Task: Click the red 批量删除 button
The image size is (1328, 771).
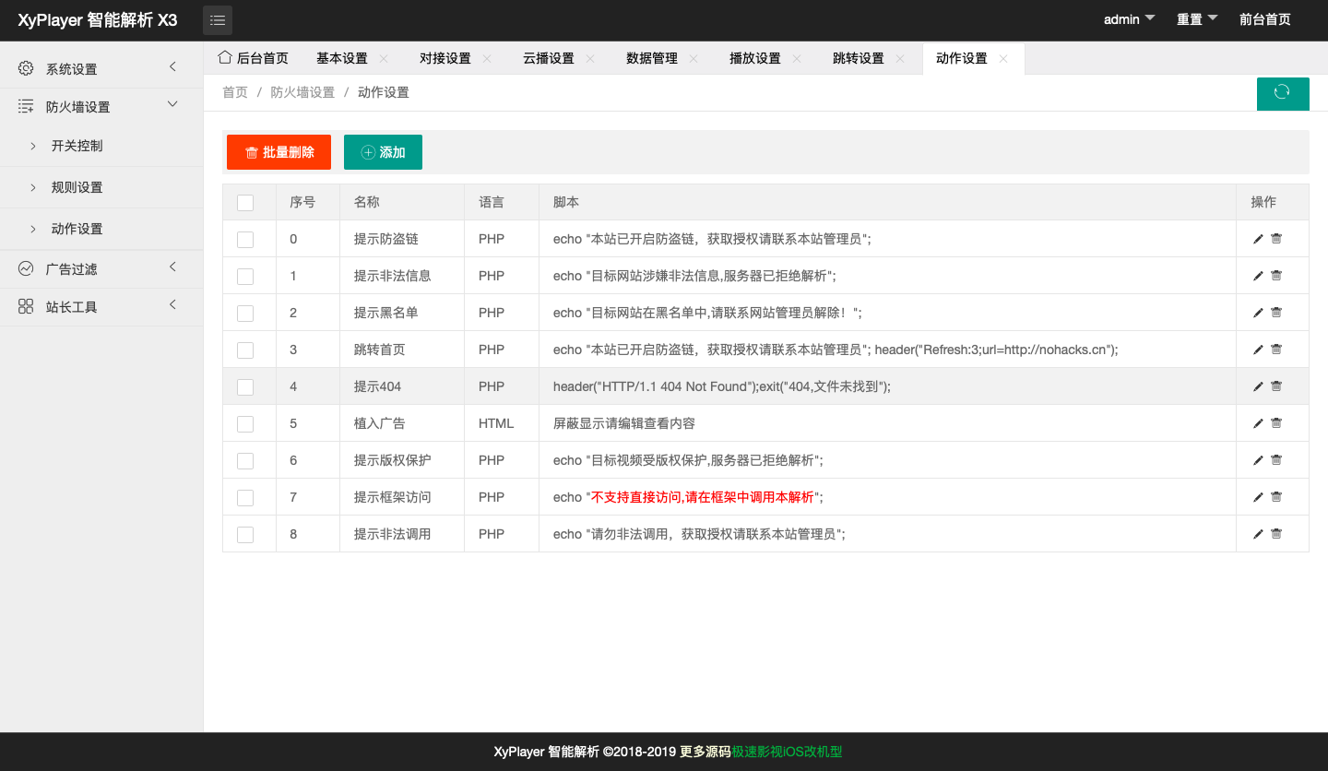Action: coord(279,152)
